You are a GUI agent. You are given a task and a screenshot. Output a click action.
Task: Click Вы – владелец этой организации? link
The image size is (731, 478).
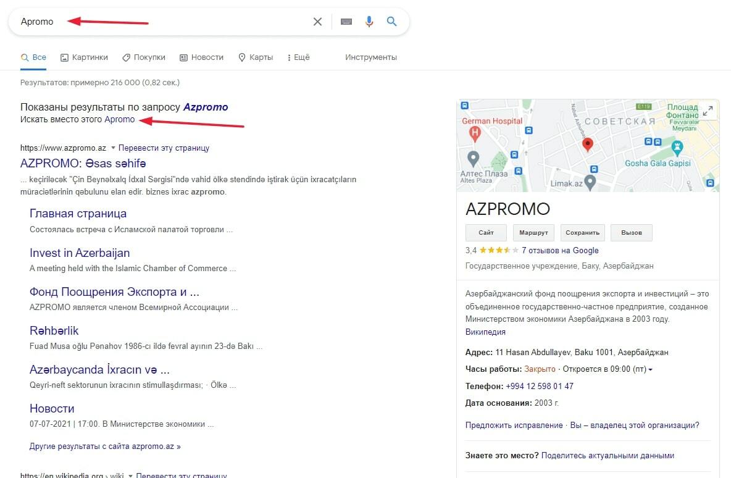[x=635, y=426]
